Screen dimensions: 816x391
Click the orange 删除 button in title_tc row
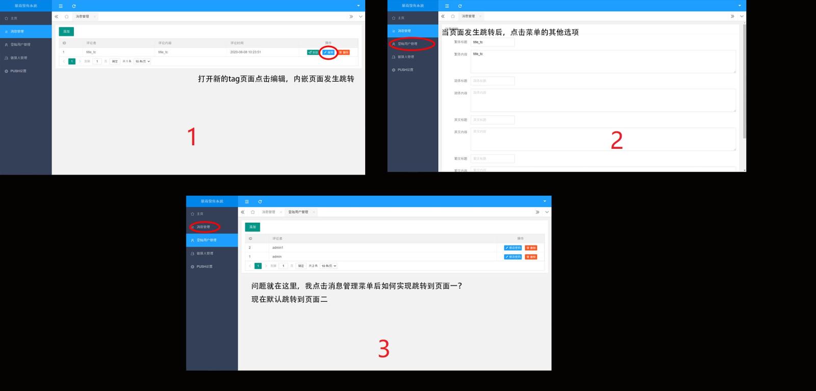[x=344, y=52]
